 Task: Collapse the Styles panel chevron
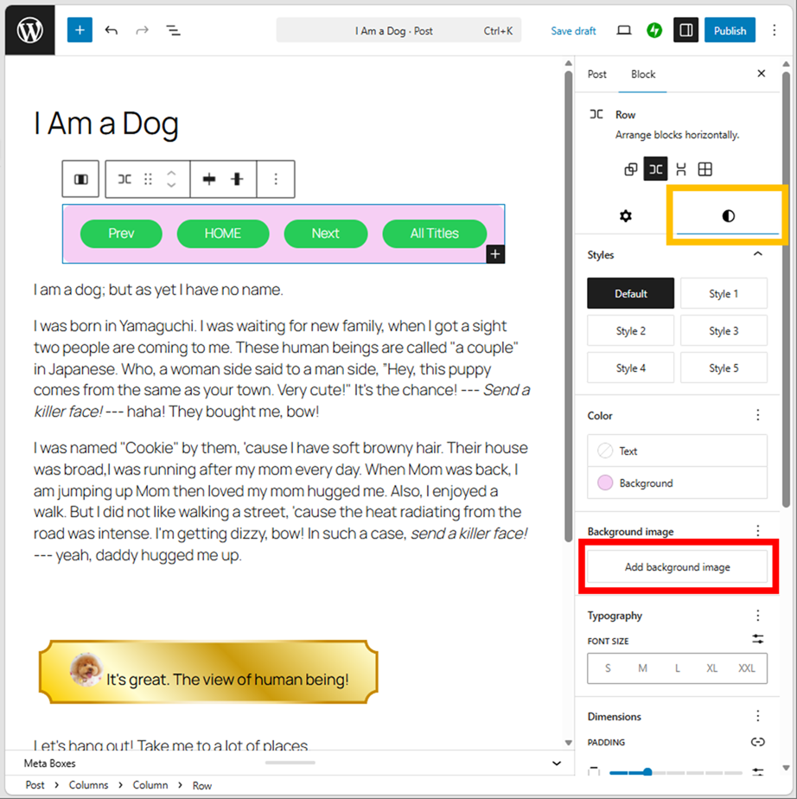click(758, 254)
